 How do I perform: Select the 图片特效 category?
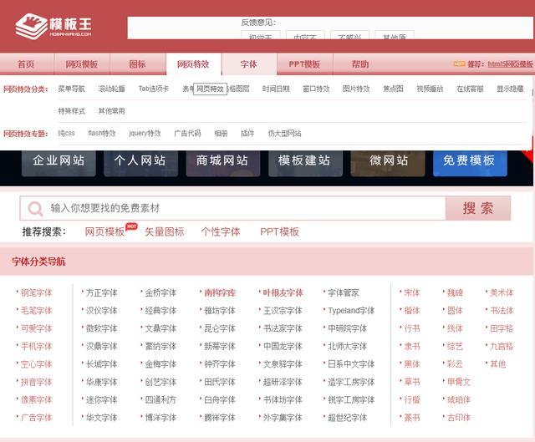tap(356, 89)
